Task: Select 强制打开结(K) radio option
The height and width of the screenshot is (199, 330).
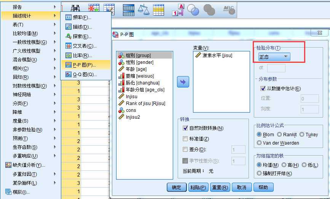Action: point(259,174)
